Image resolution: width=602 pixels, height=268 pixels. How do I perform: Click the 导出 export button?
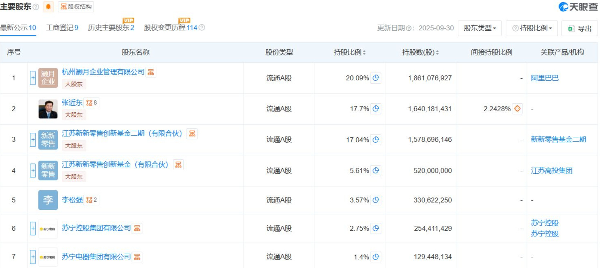coord(579,28)
